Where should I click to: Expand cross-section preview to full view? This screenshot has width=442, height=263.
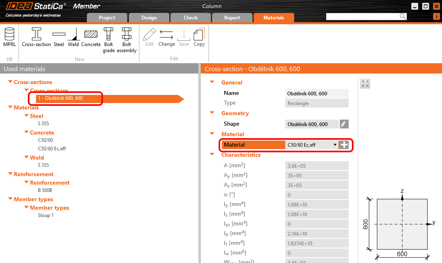pos(365,84)
